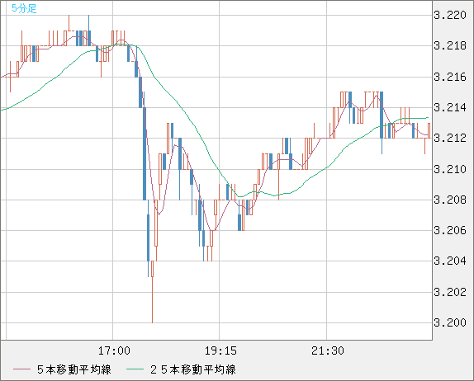The width and height of the screenshot is (474, 381).
Task: Click the 17:00 time axis label
Action: coord(114,350)
